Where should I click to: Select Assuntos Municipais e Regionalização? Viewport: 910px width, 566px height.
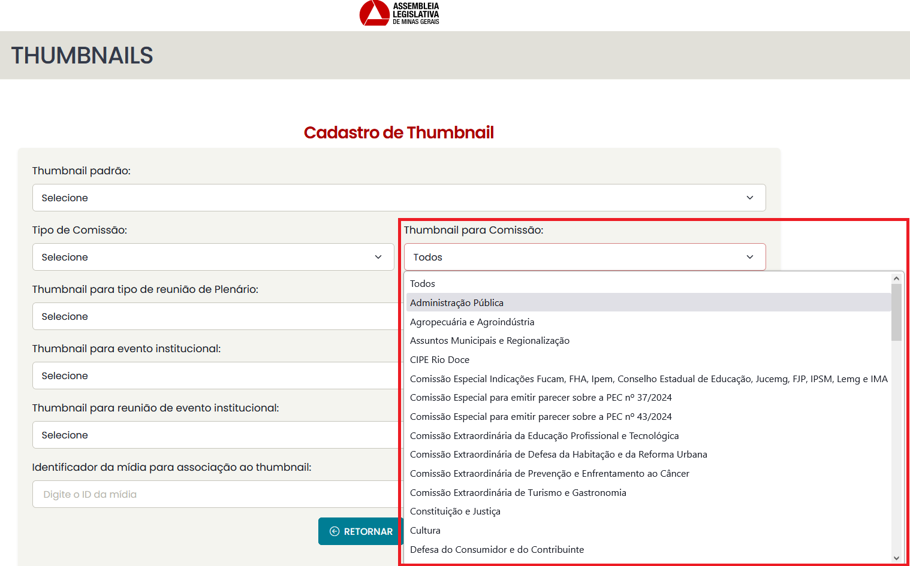(x=490, y=340)
